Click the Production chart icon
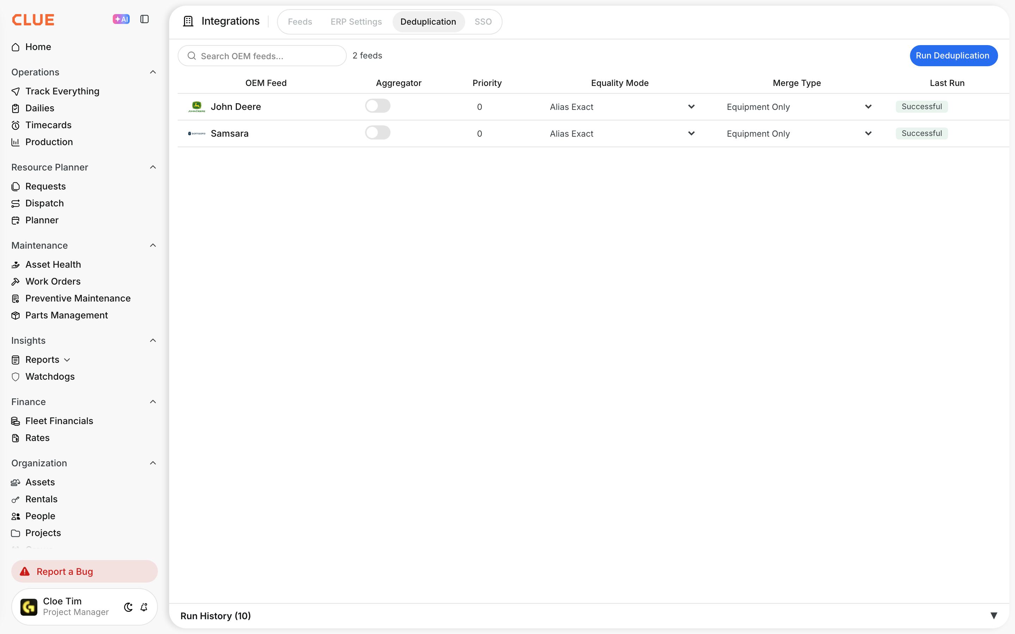The height and width of the screenshot is (634, 1015). [x=16, y=142]
